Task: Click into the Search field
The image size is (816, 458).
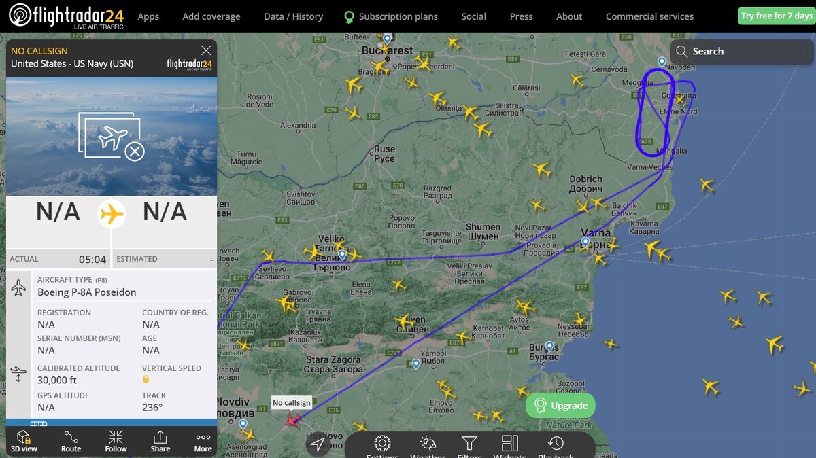Action: [741, 51]
